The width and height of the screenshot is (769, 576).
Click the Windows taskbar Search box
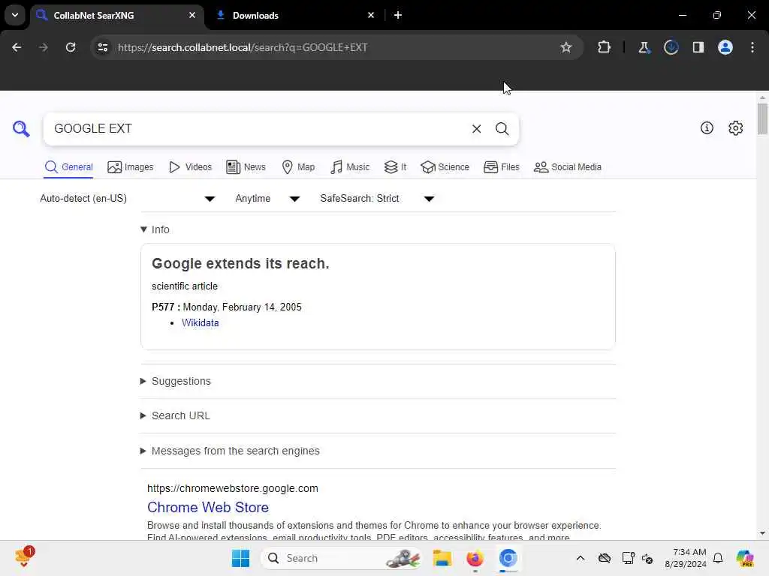(x=342, y=558)
